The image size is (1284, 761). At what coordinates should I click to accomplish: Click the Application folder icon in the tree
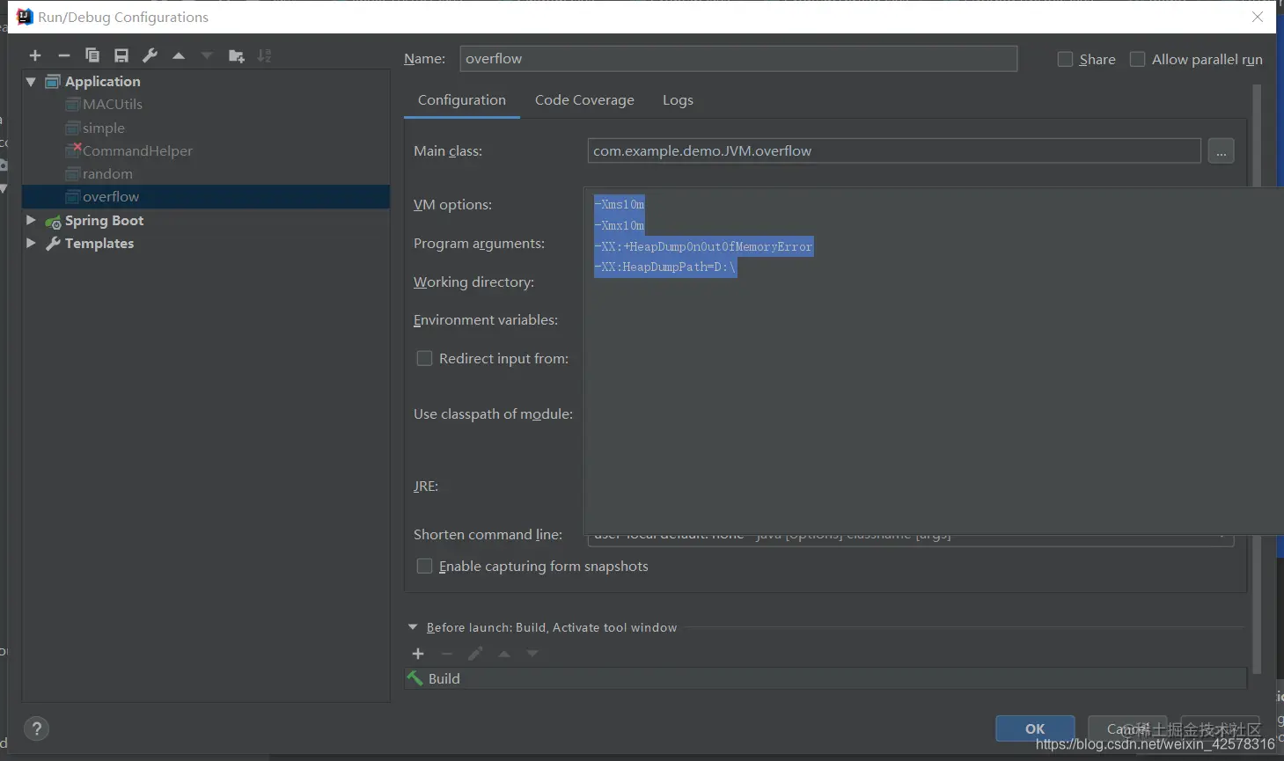tap(53, 82)
